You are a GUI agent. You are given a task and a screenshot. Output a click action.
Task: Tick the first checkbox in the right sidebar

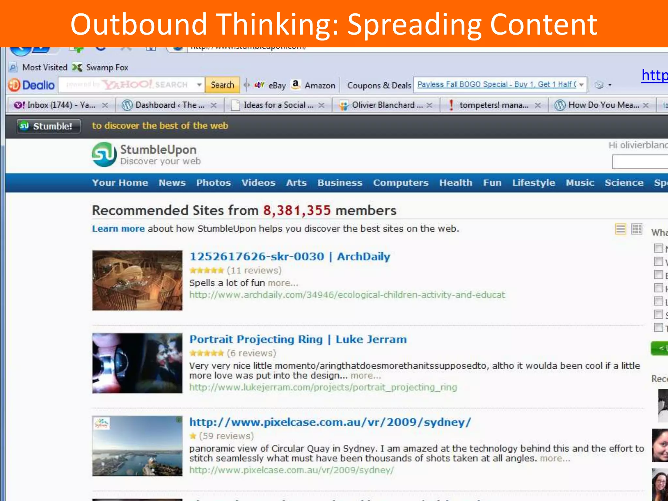pos(659,248)
